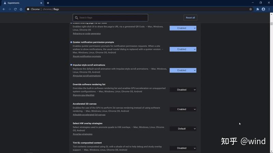Open the Accelerated 2D canvas dropdown
Screen dimensions: 273x153
pos(183,109)
